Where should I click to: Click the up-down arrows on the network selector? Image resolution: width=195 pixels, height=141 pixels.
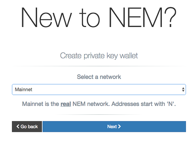click(x=183, y=89)
